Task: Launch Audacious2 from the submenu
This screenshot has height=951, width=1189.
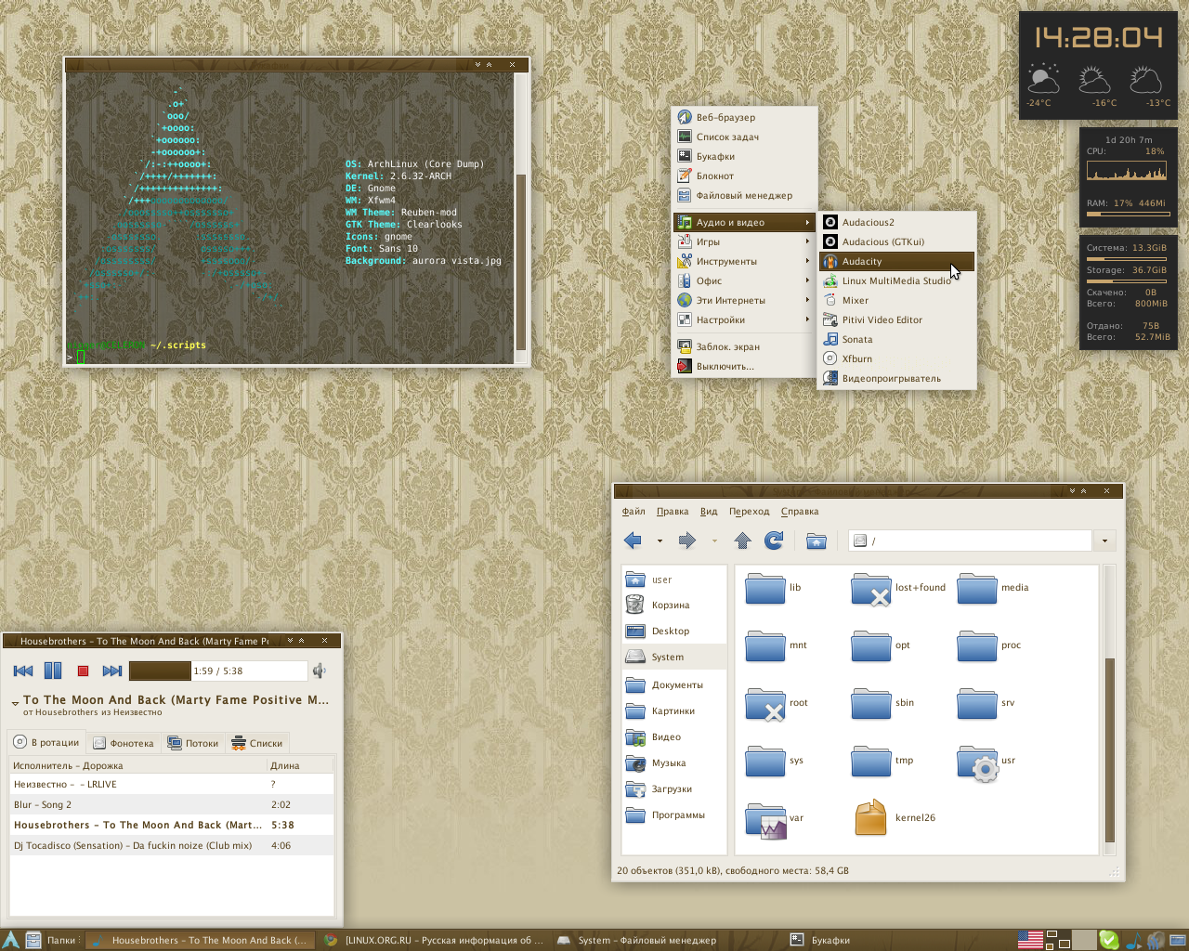Action: point(896,222)
